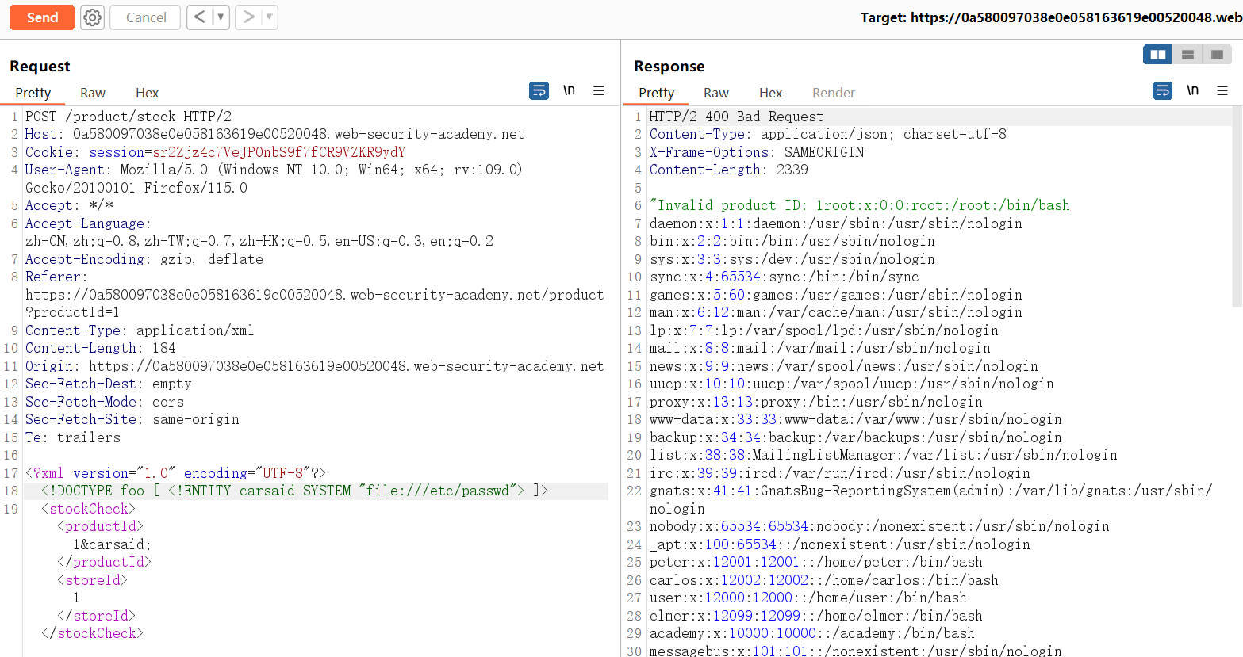Open forward history dropdown arrow
This screenshot has width=1243, height=657.
[270, 17]
